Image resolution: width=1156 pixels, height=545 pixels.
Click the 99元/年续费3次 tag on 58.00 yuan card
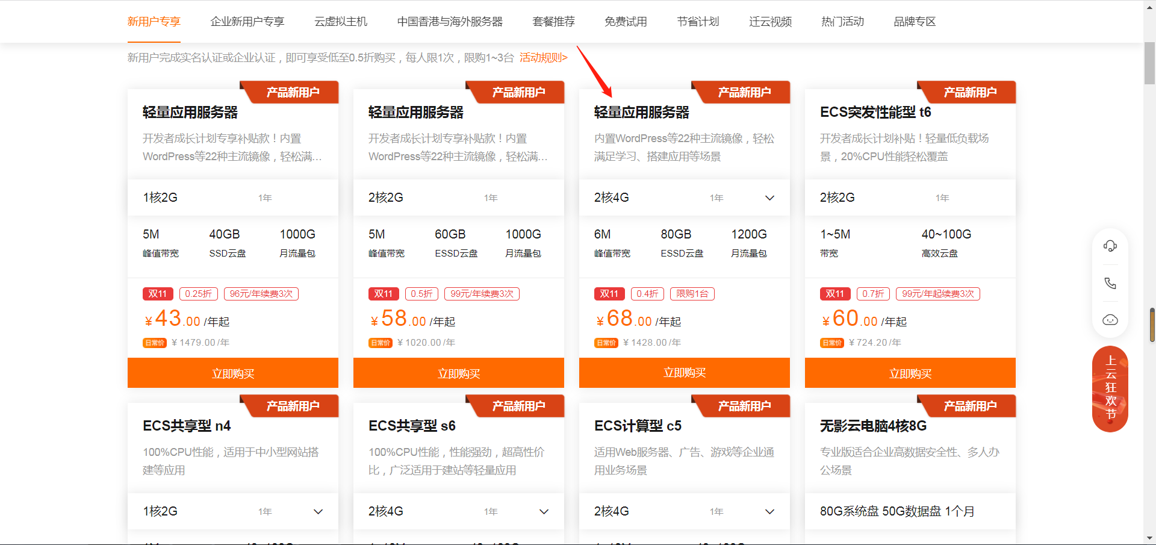(x=482, y=294)
